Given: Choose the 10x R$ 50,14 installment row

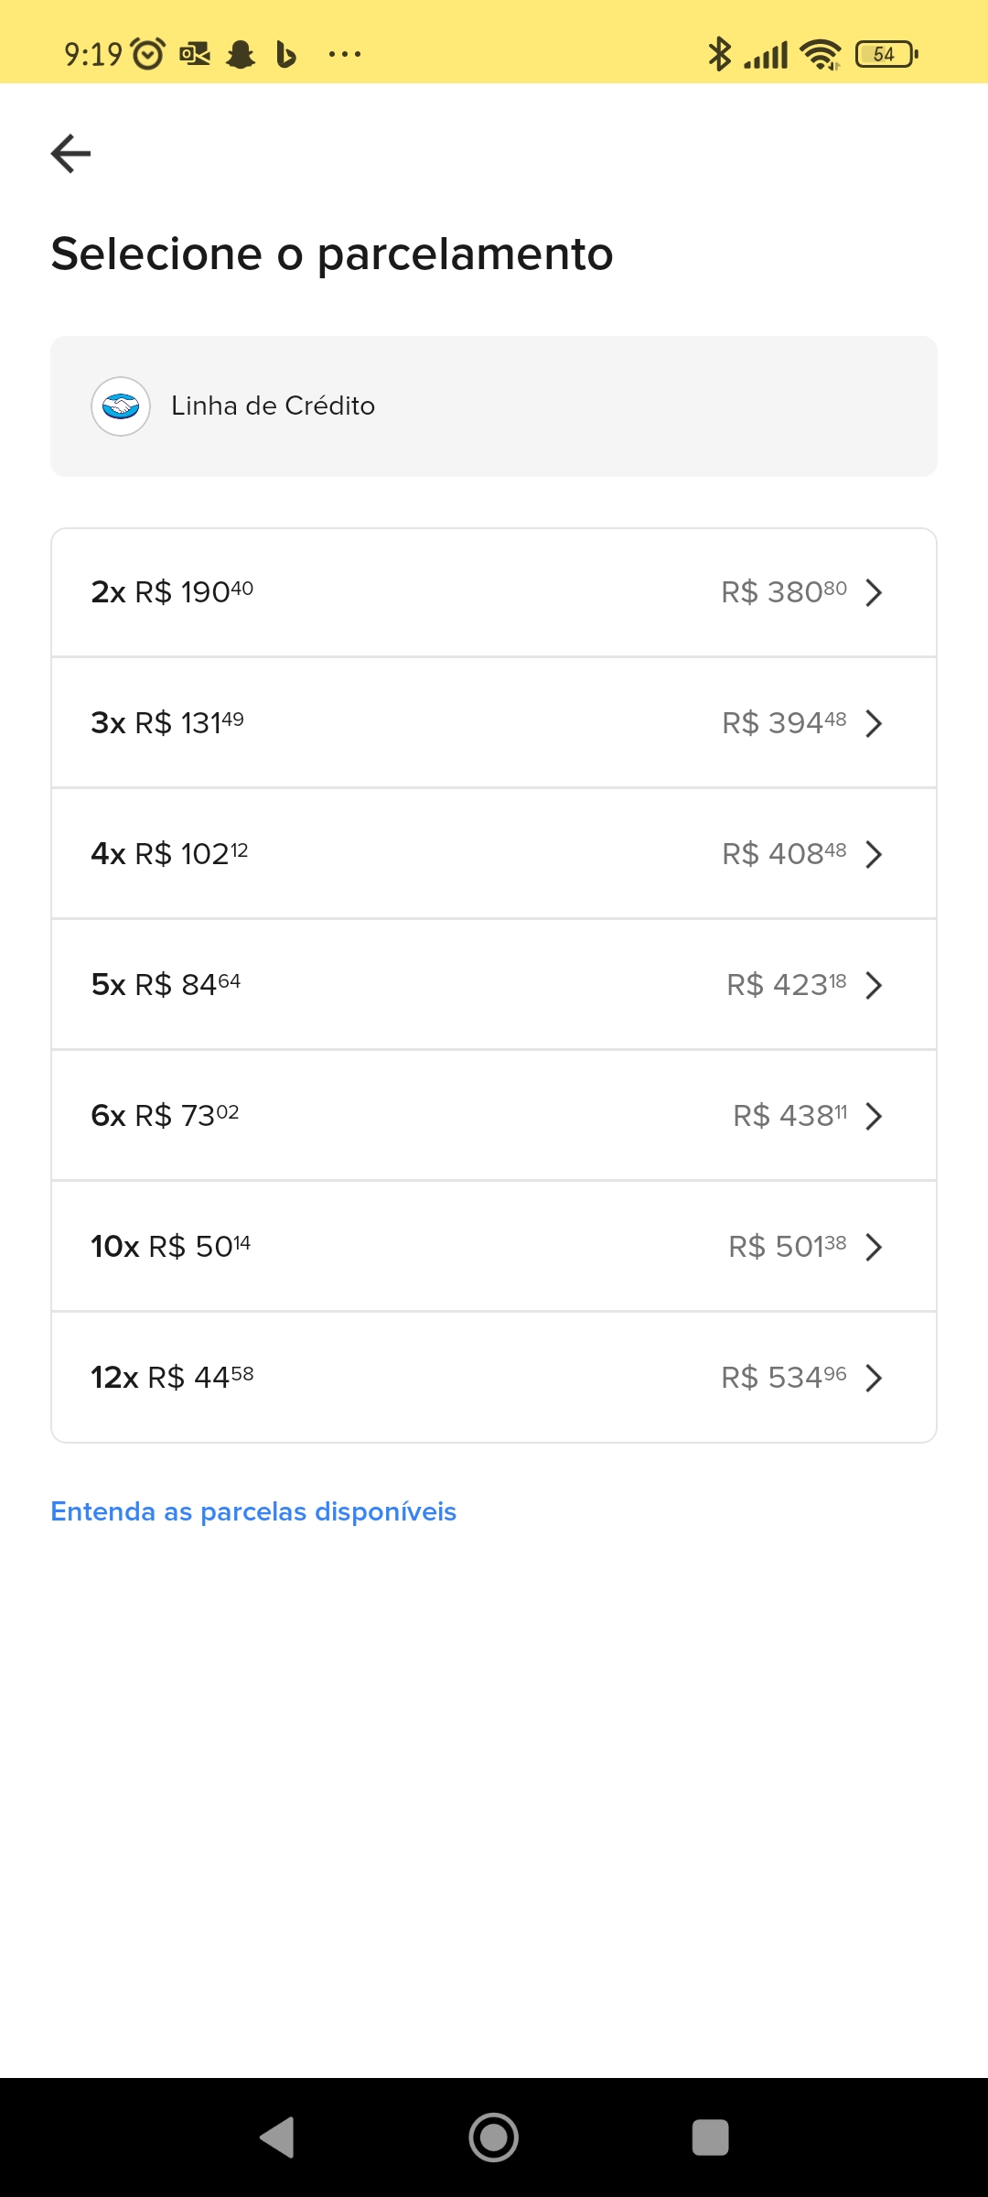Looking at the screenshot, I should point(494,1247).
